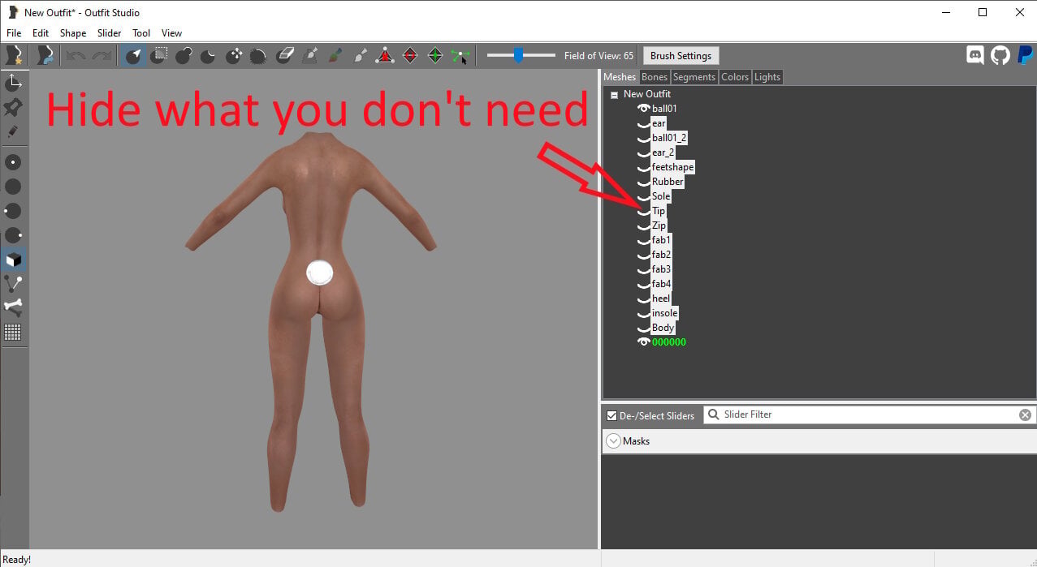This screenshot has height=567, width=1037.
Task: Select the Sole mesh in the tree
Action: (661, 196)
